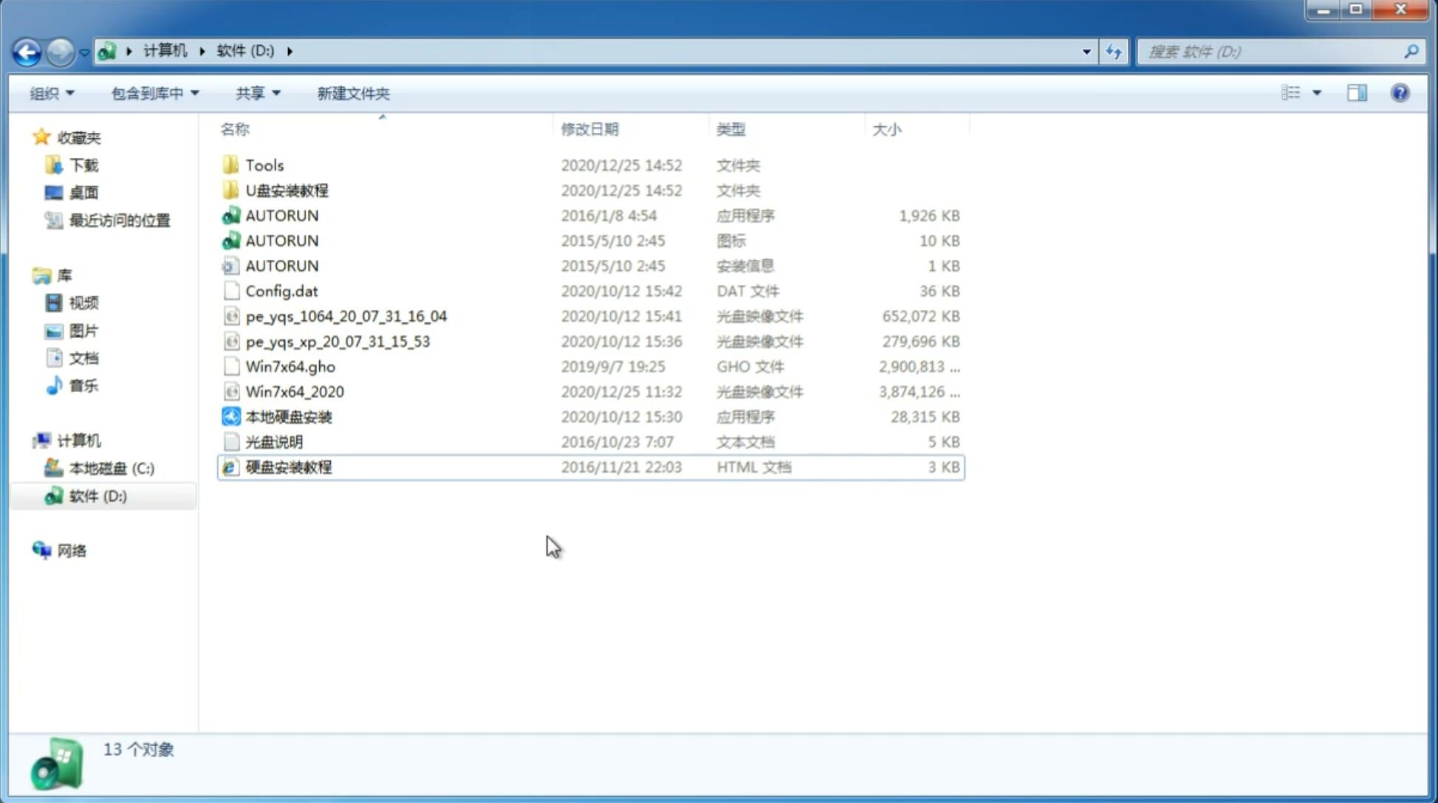Screen dimensions: 1438x803
Task: Open 硬盘安装教程 HTML document
Action: tap(288, 466)
